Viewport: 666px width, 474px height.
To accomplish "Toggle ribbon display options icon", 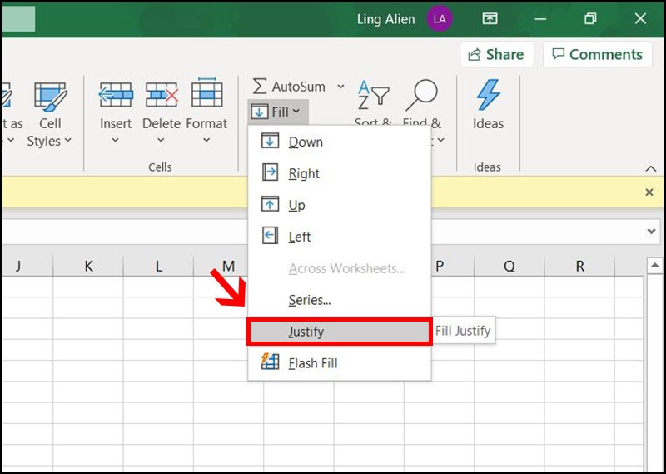I will (490, 18).
